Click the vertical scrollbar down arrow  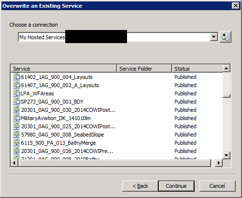click(x=227, y=155)
